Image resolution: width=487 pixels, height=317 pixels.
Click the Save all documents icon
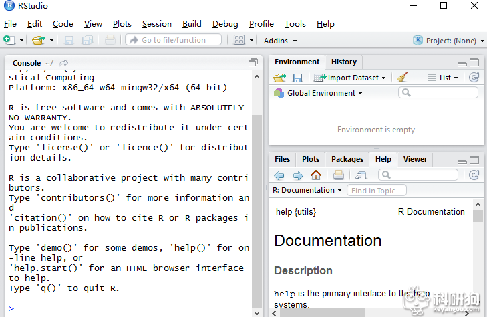88,40
